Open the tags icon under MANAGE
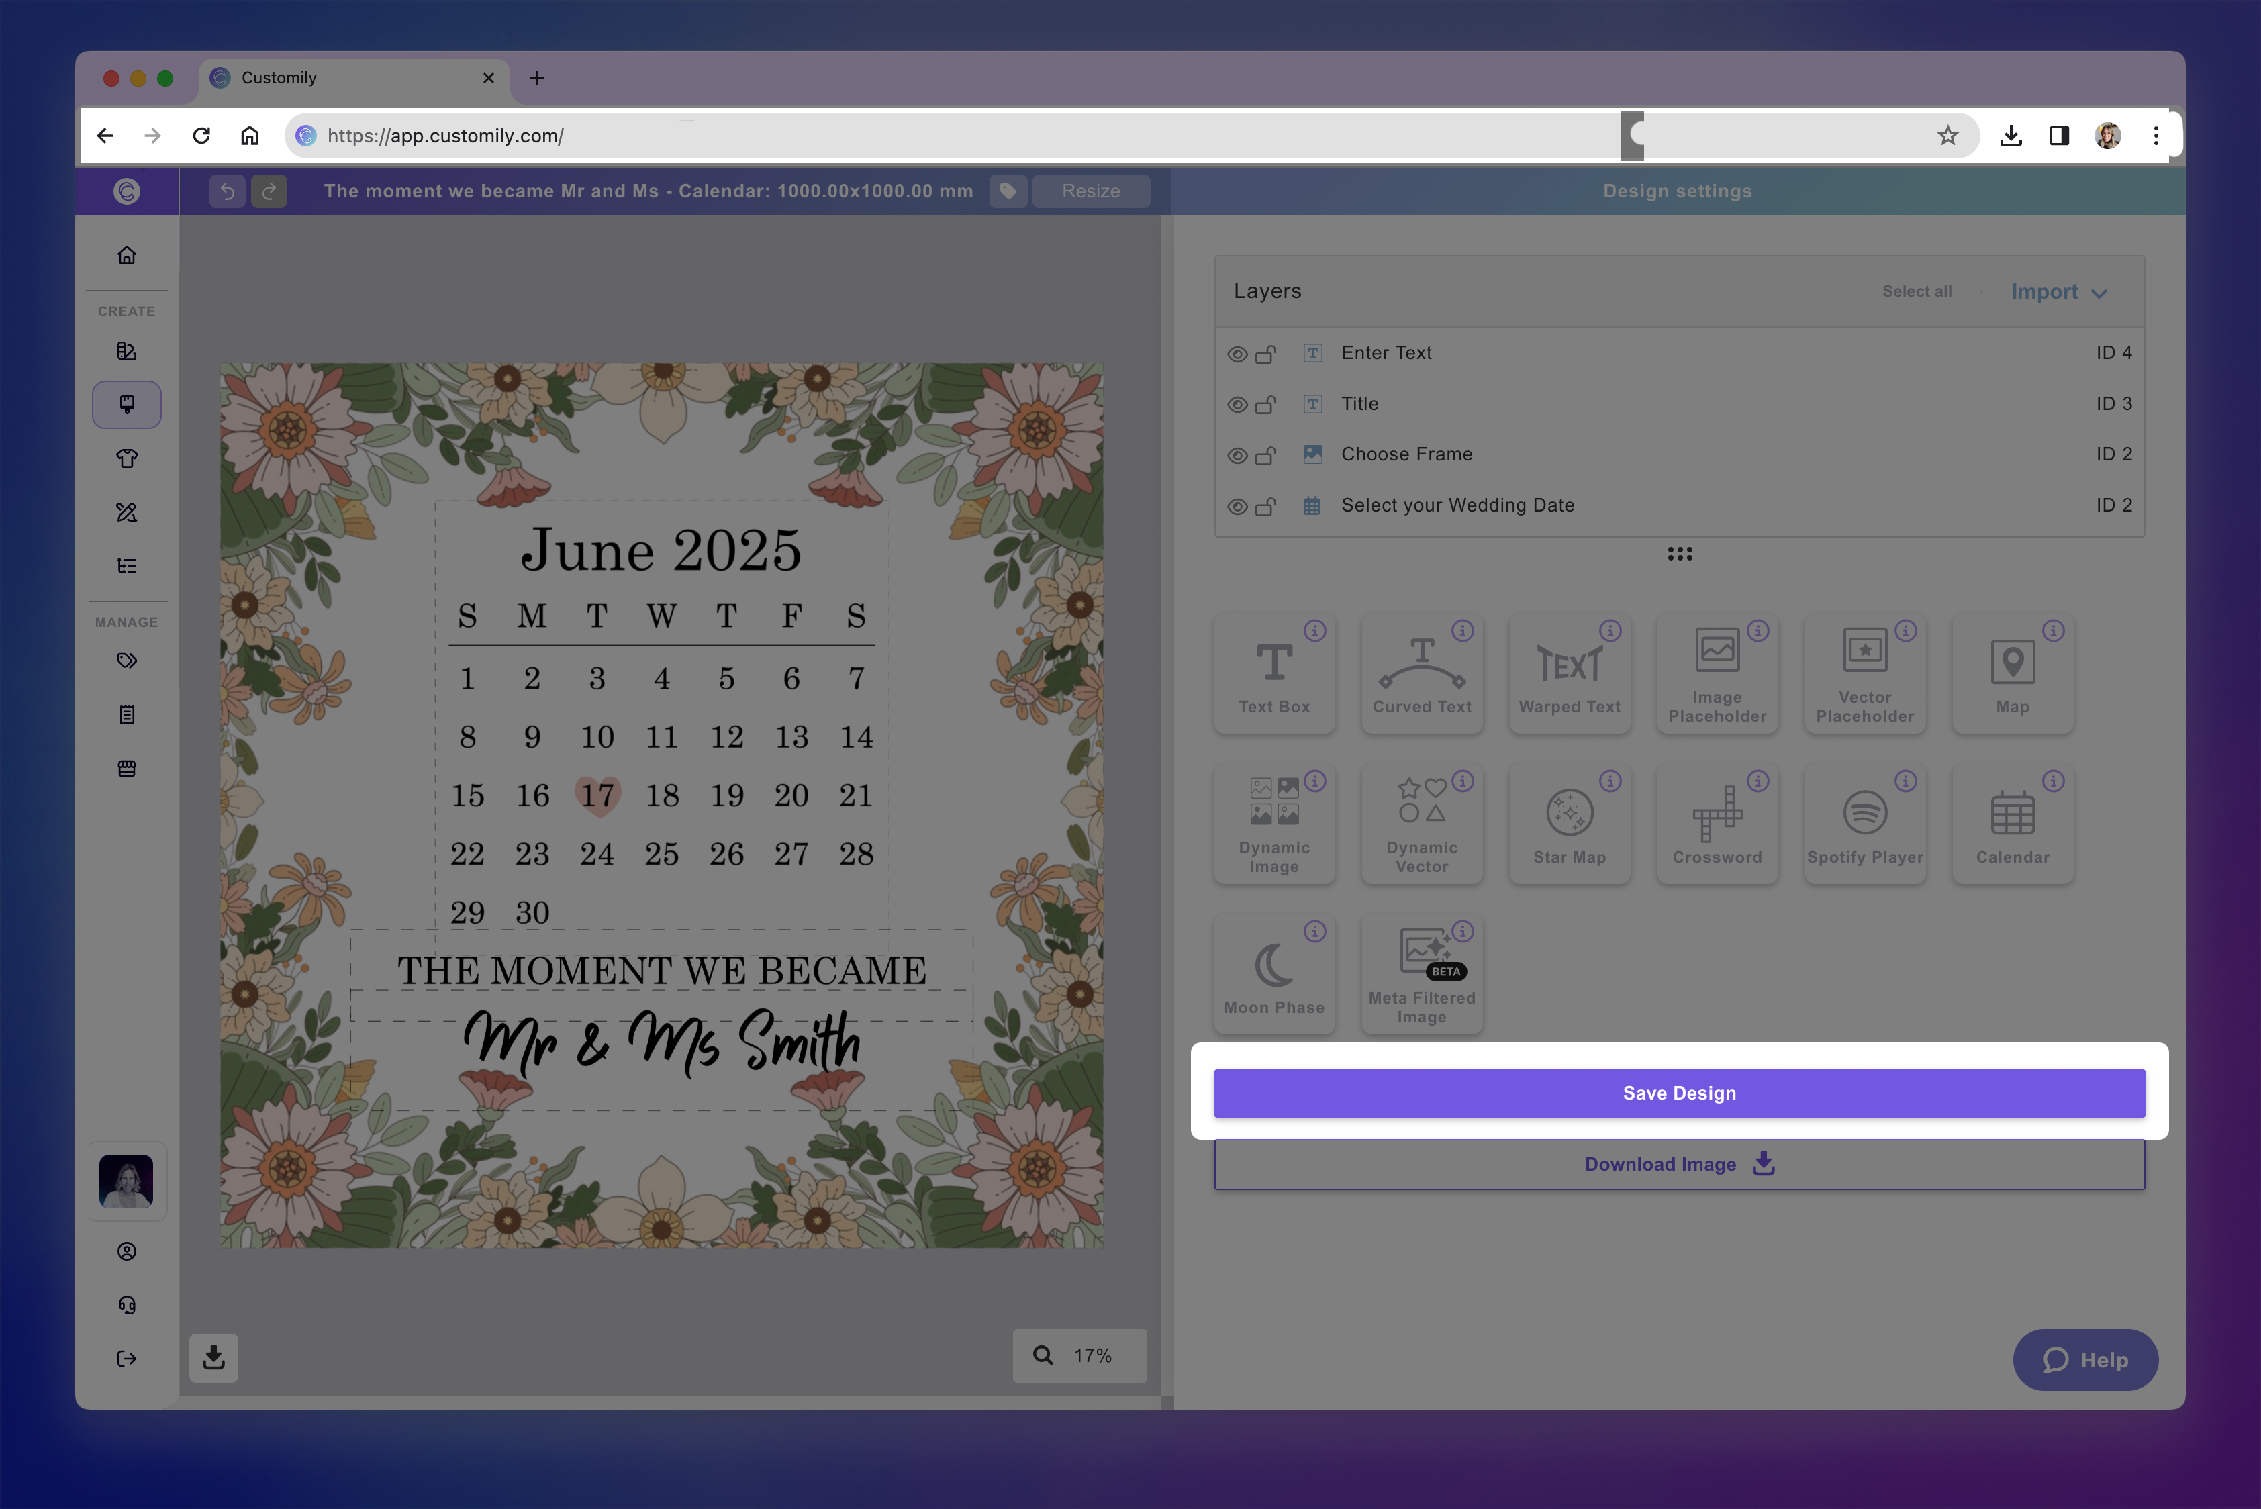The height and width of the screenshot is (1509, 2261). pyautogui.click(x=127, y=661)
